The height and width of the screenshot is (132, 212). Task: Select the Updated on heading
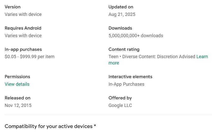pyautogui.click(x=121, y=7)
